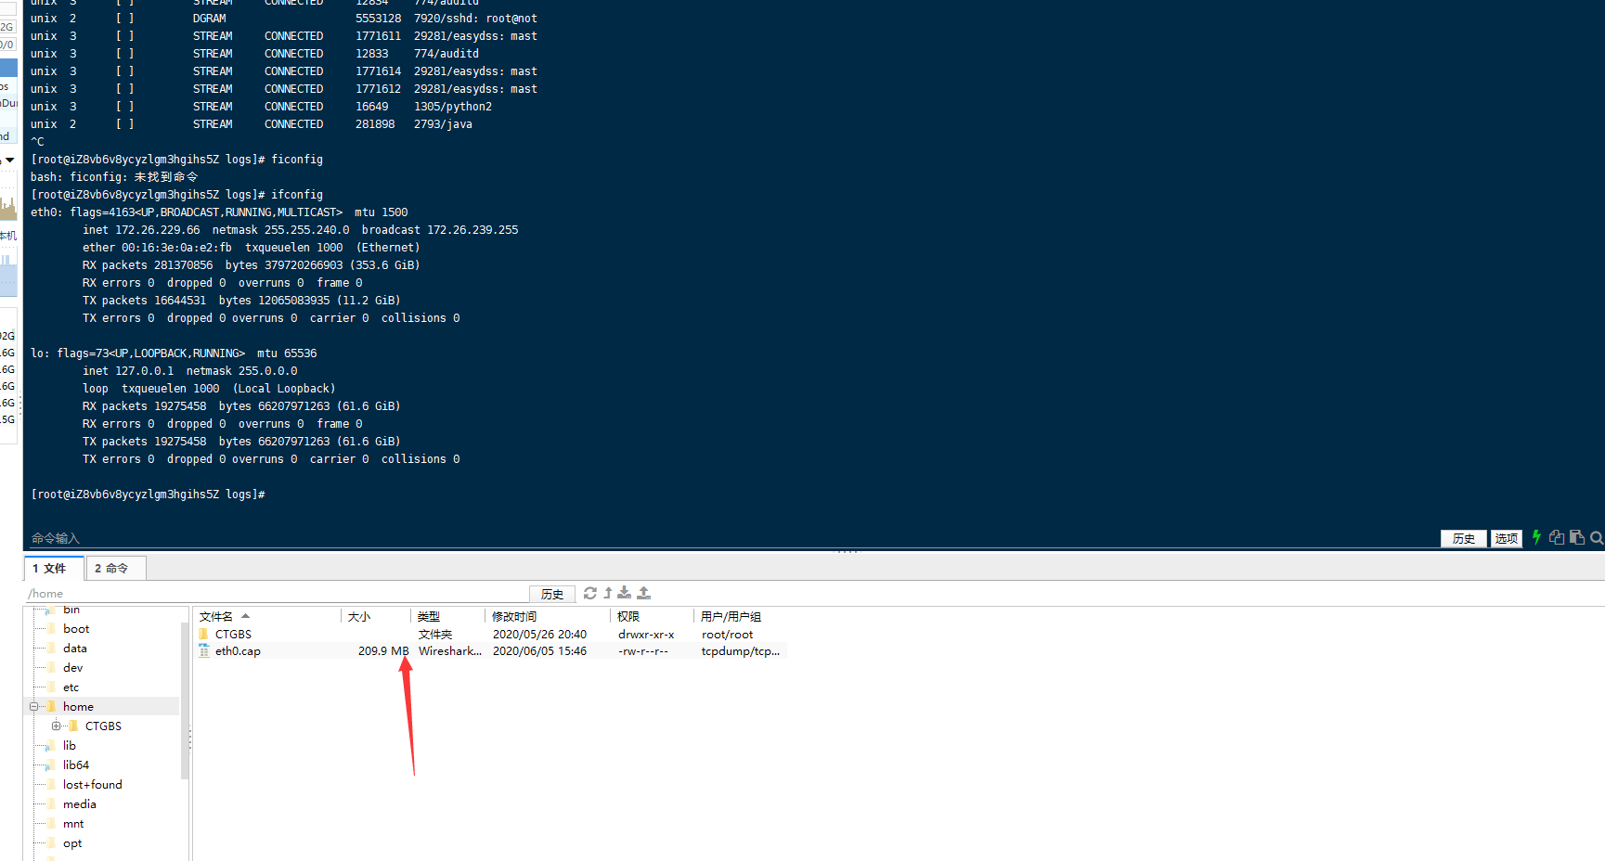This screenshot has width=1605, height=861.
Task: Collapse the home folder node
Action: tap(34, 707)
